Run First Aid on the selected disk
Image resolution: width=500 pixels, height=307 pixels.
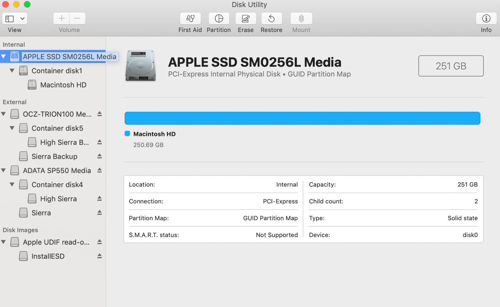pos(190,19)
